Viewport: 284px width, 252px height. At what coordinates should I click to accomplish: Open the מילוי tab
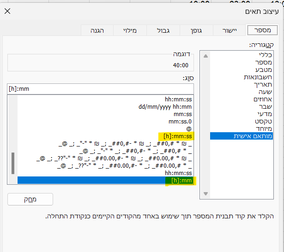coord(130,30)
